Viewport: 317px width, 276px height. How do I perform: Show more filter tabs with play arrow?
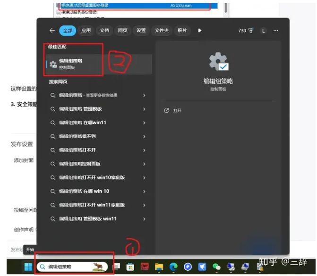200,31
